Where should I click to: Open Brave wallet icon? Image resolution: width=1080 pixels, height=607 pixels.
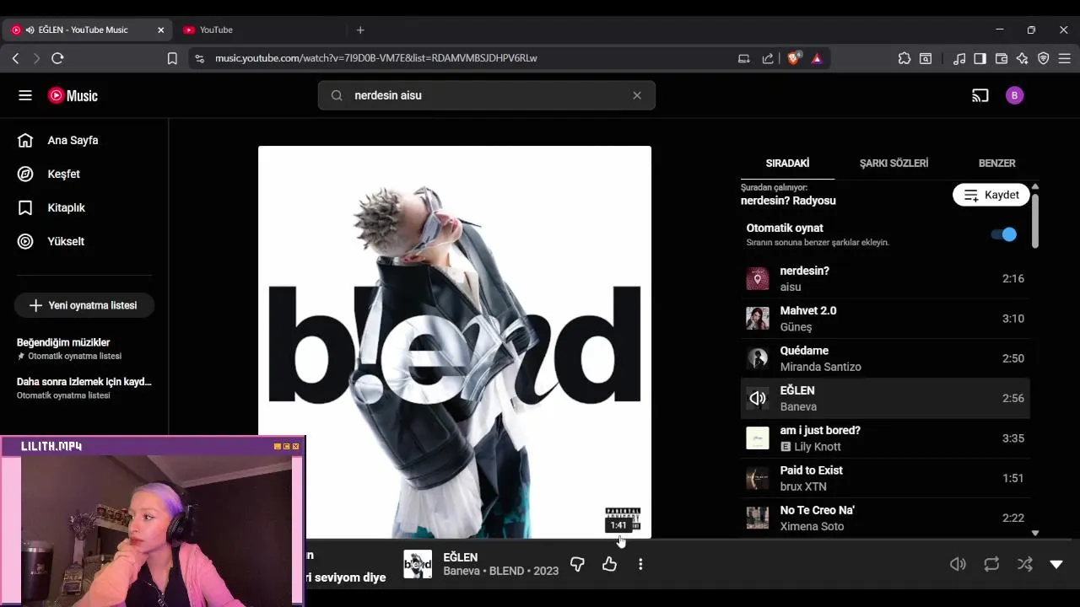pyautogui.click(x=1002, y=58)
